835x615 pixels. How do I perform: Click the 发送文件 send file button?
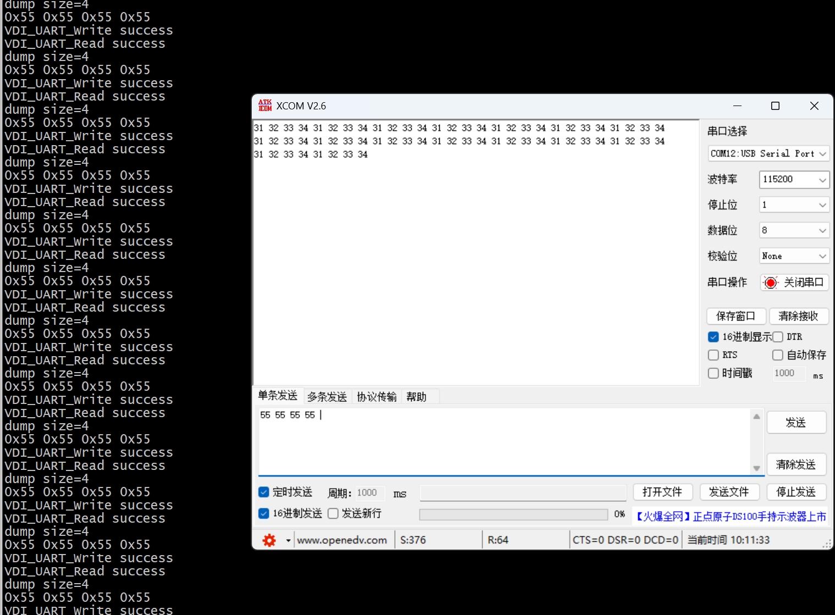point(729,492)
